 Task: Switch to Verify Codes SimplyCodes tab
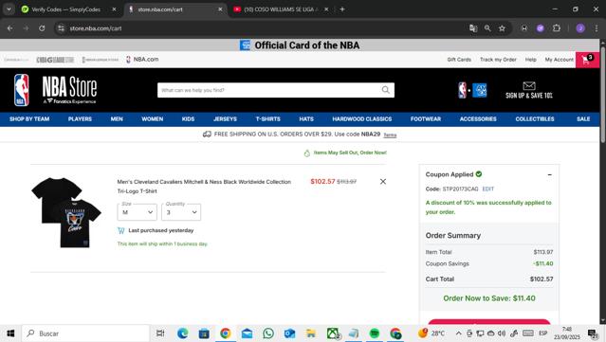click(x=65, y=9)
